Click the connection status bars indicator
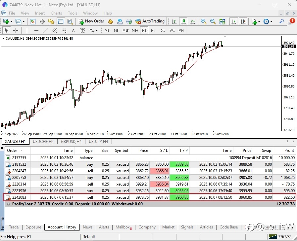The image size is (297, 241). 272,236
